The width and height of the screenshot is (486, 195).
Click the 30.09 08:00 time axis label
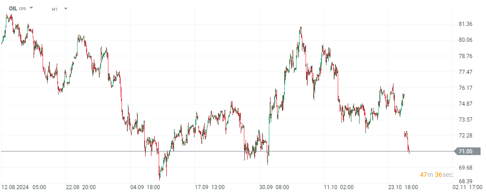point(274,187)
